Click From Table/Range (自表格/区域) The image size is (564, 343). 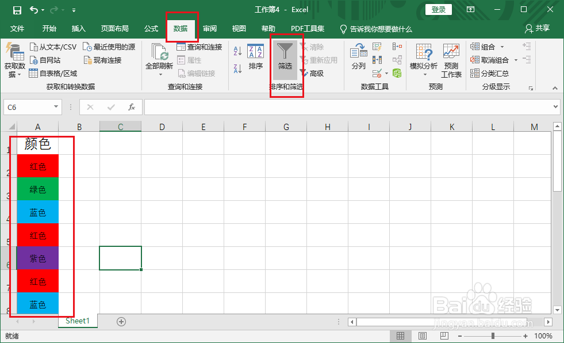point(53,74)
